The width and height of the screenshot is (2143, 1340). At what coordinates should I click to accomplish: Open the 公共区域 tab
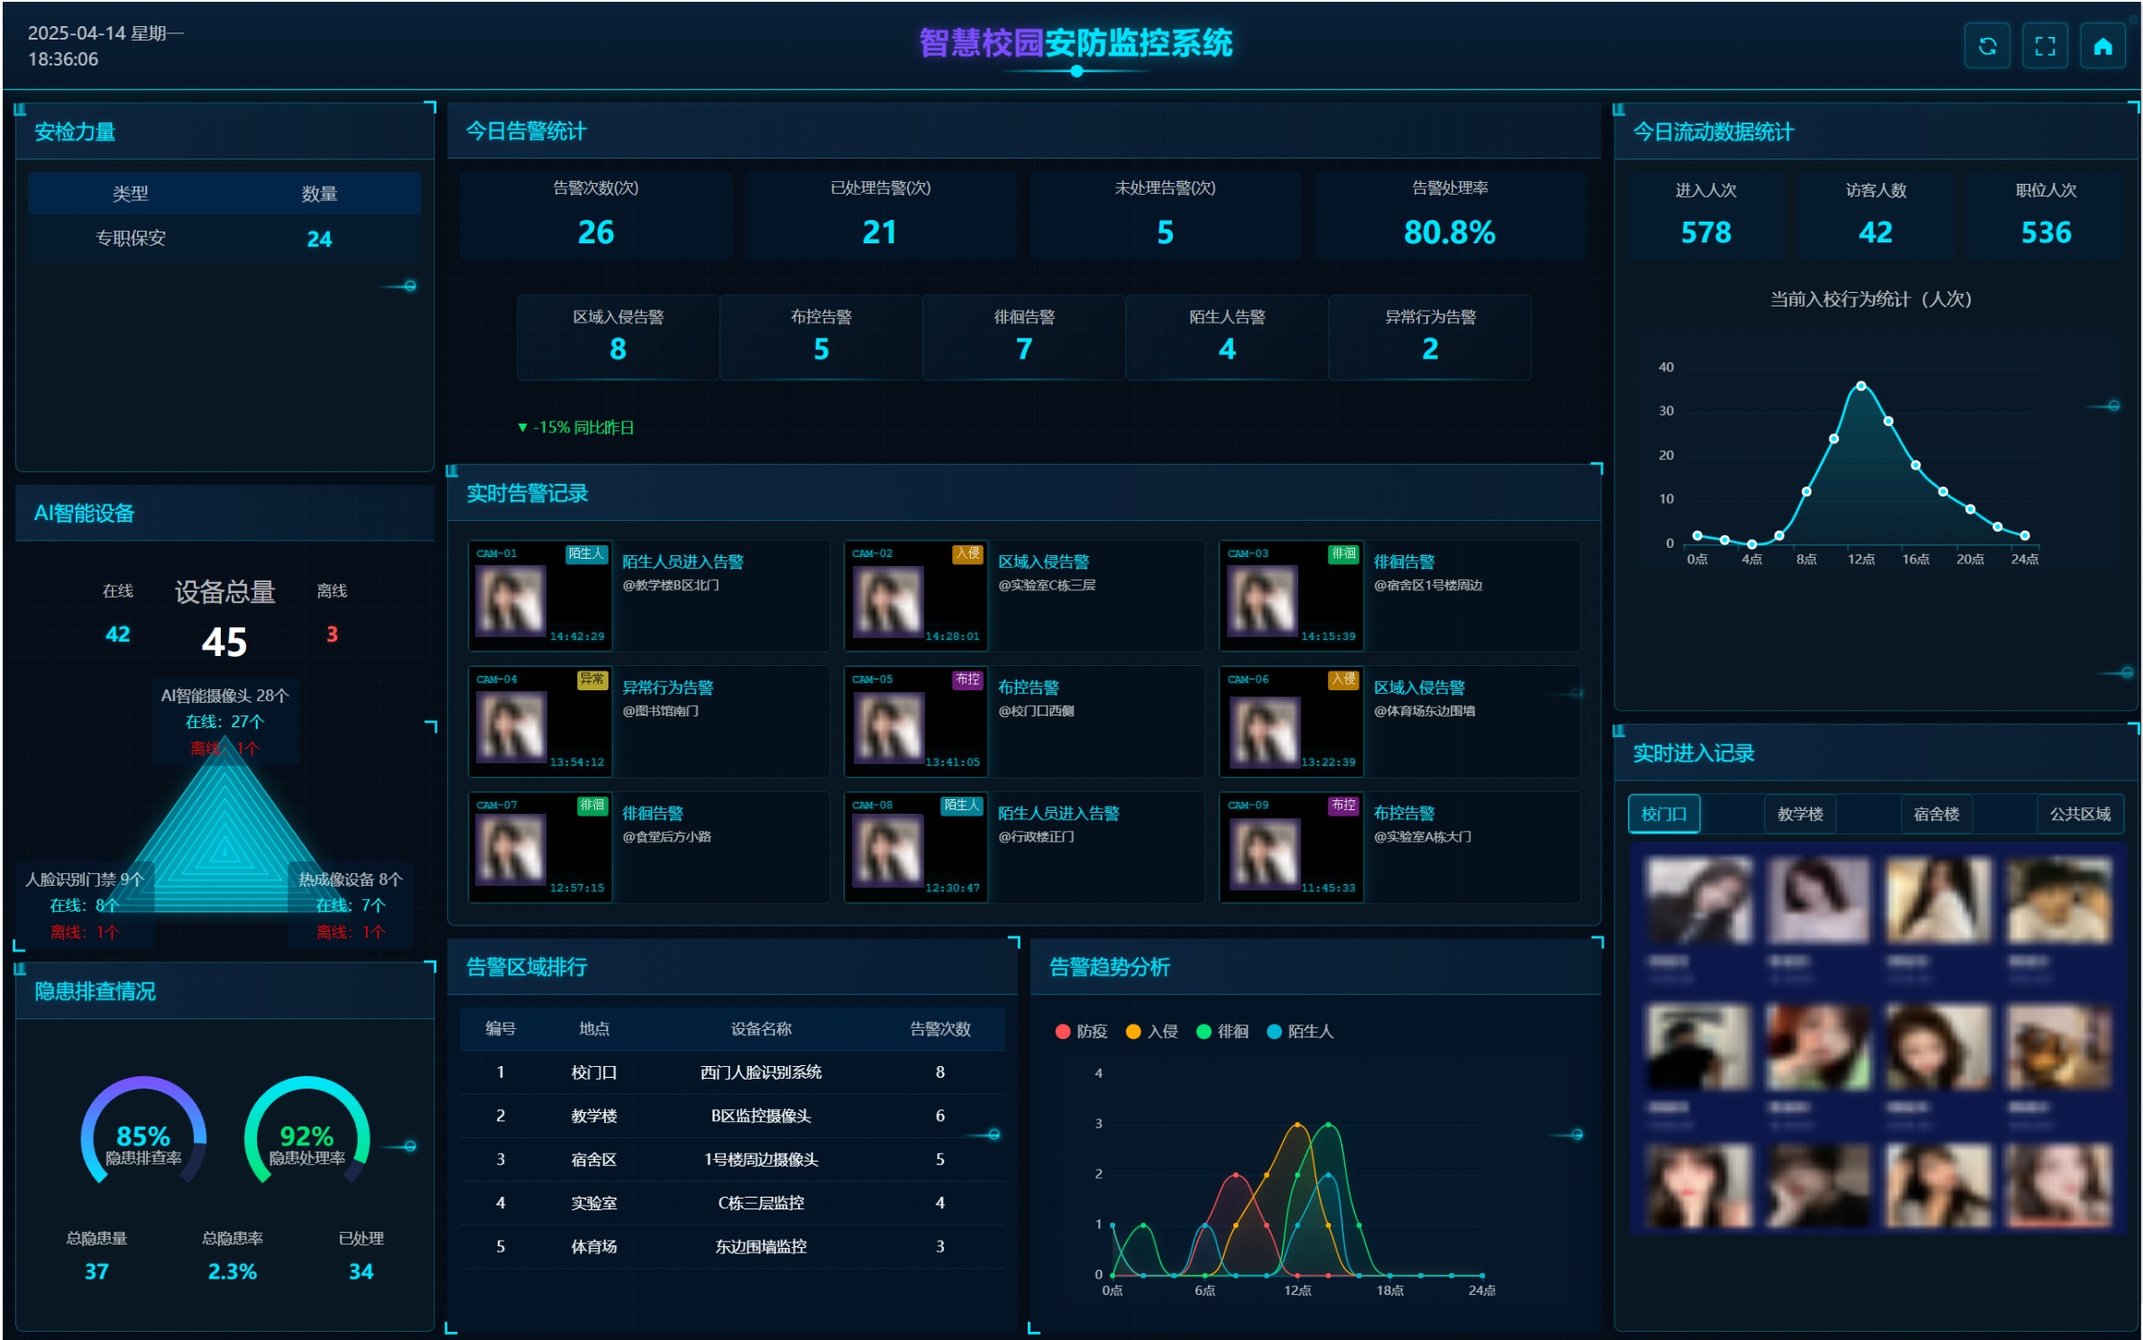click(2079, 814)
